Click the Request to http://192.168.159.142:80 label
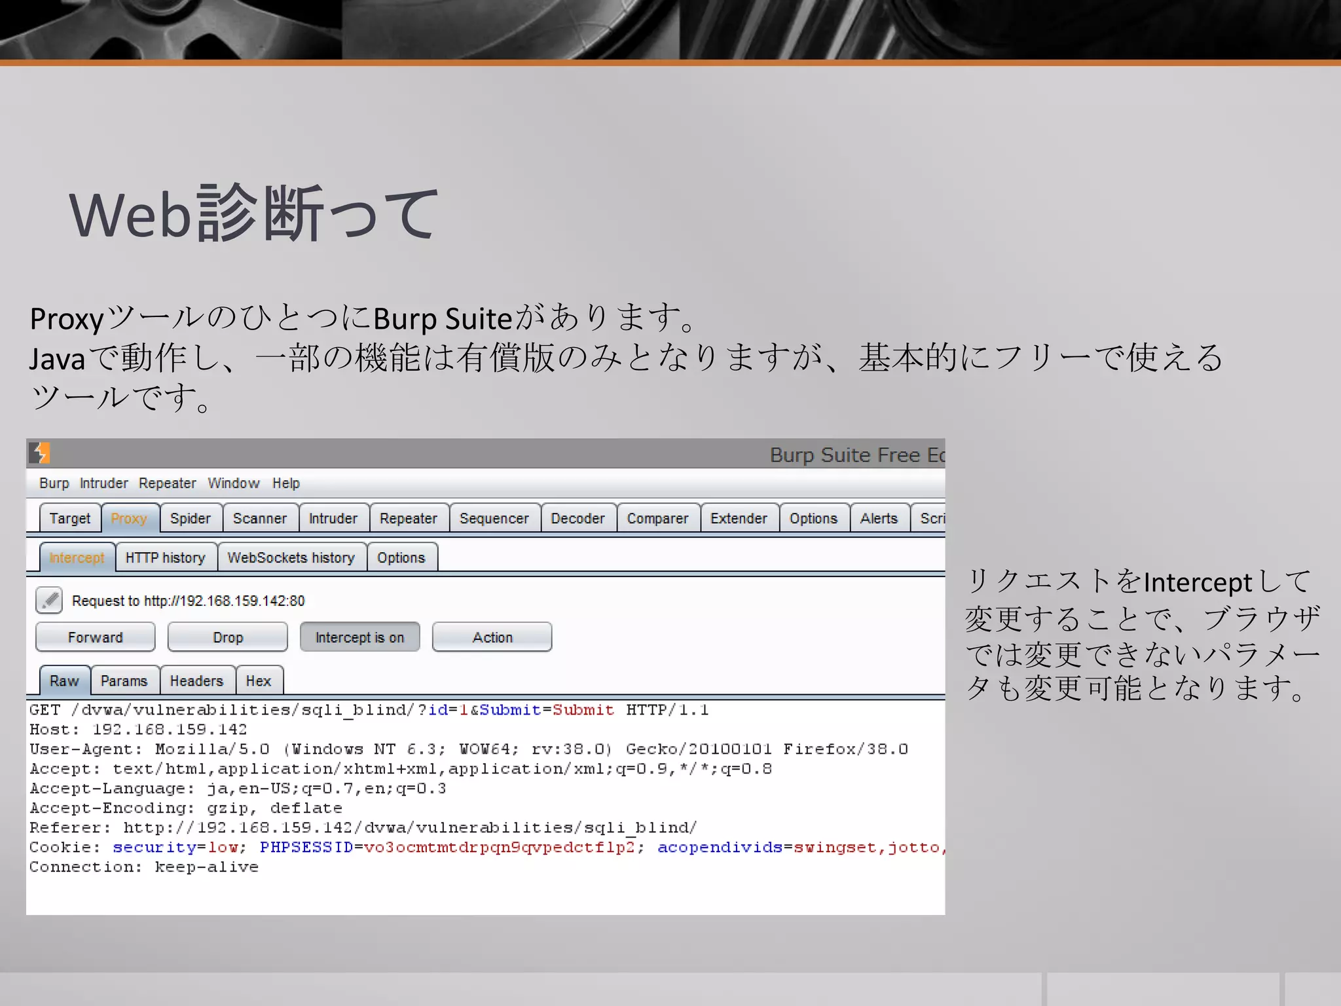Viewport: 1341px width, 1006px height. tap(189, 601)
